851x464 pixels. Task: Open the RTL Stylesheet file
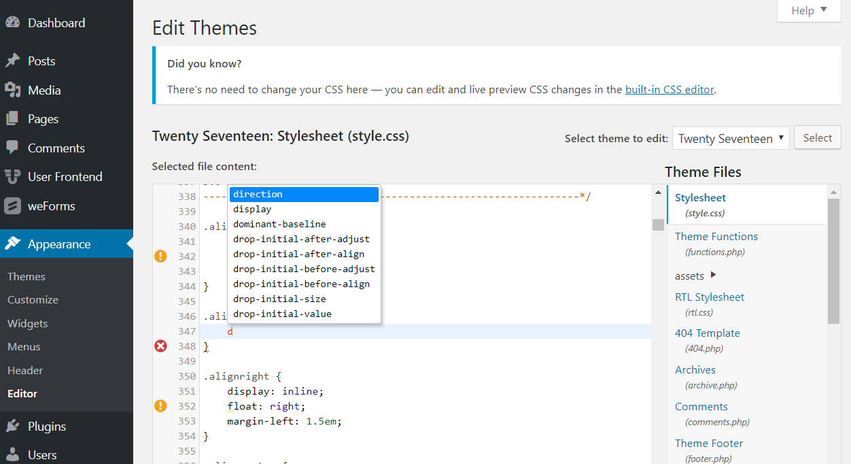click(710, 297)
